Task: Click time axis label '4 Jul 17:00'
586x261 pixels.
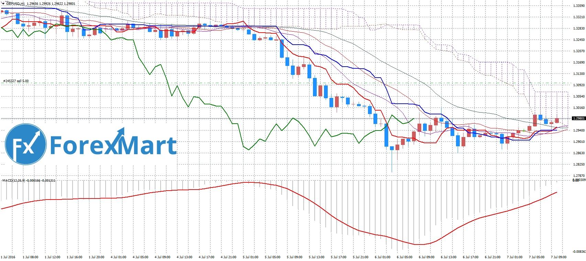Action: click(206, 257)
